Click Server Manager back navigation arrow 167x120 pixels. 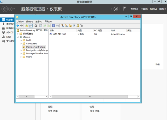click(x=5, y=9)
